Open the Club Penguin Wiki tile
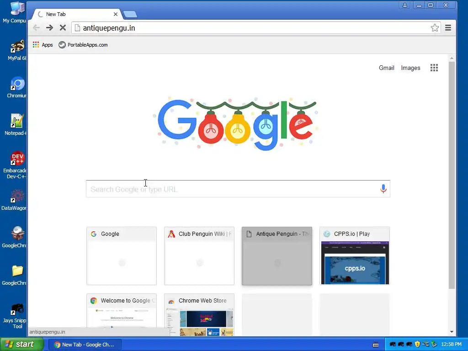Viewport: 468px width, 351px height. point(199,256)
